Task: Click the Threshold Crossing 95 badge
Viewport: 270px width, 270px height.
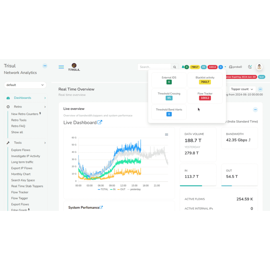Action: click(169, 98)
